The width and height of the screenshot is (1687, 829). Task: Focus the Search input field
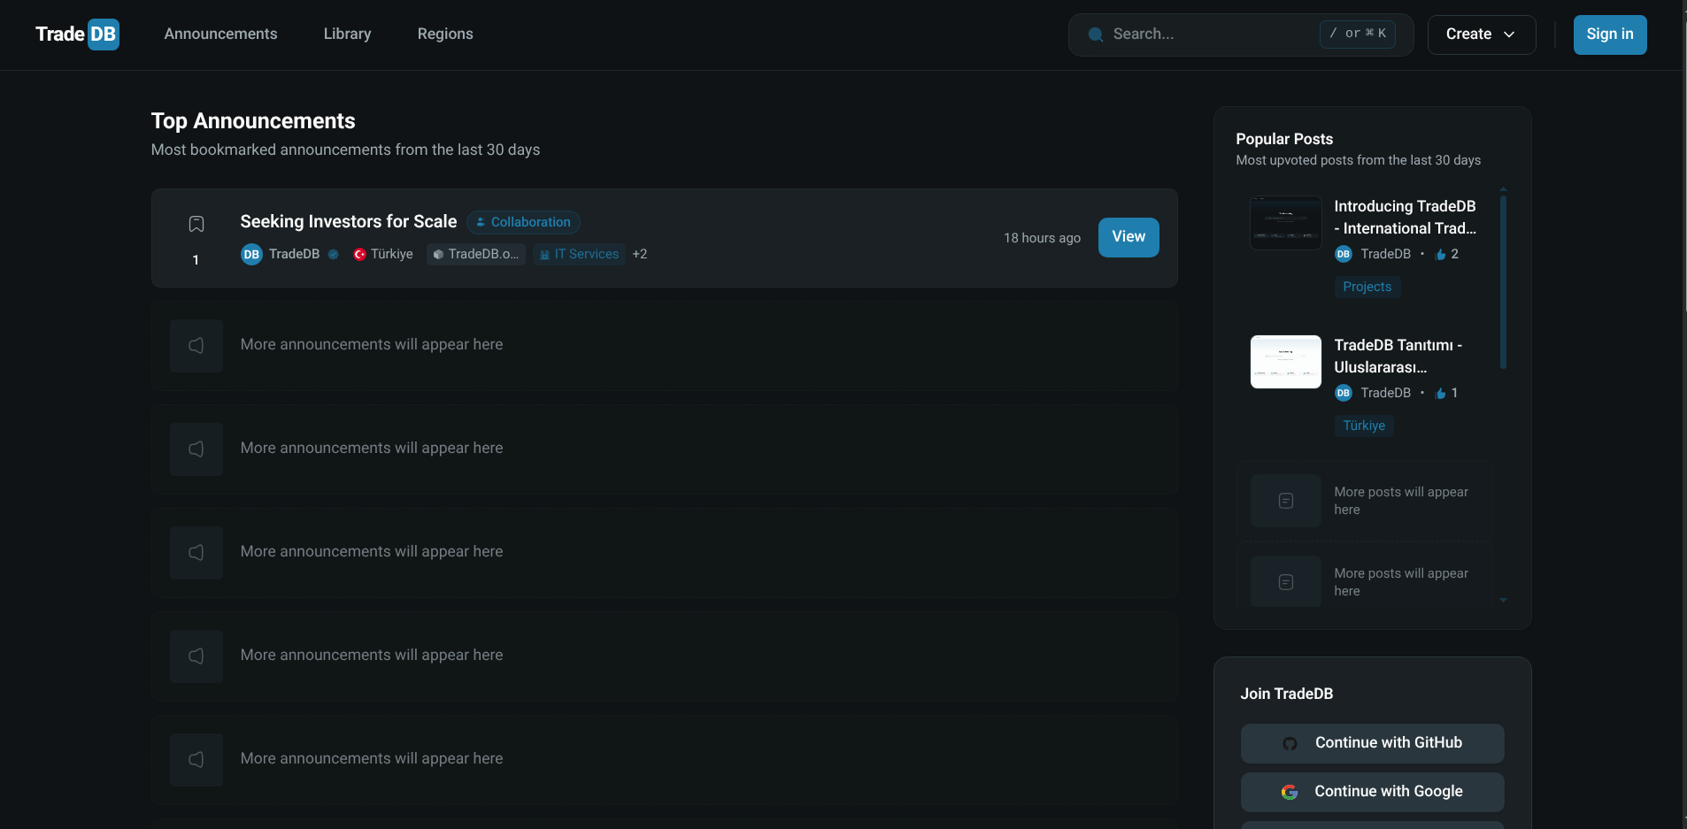pyautogui.click(x=1240, y=35)
